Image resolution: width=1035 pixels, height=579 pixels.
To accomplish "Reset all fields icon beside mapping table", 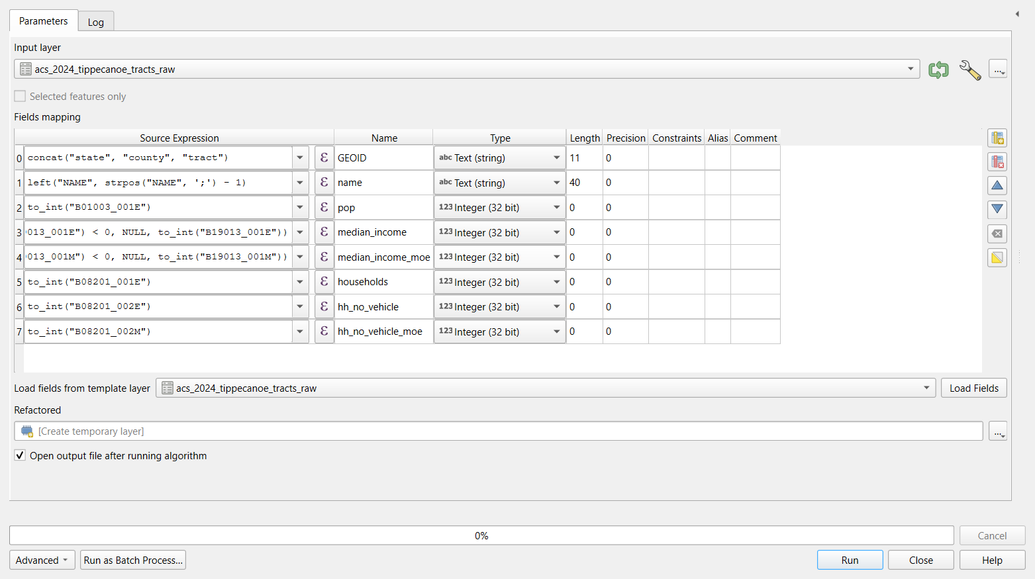I will pos(997,234).
